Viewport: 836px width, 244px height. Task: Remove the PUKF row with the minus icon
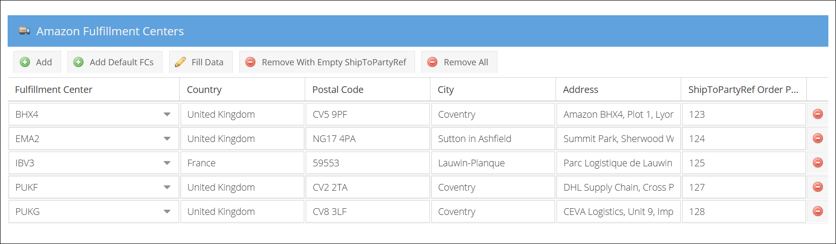pyautogui.click(x=818, y=187)
